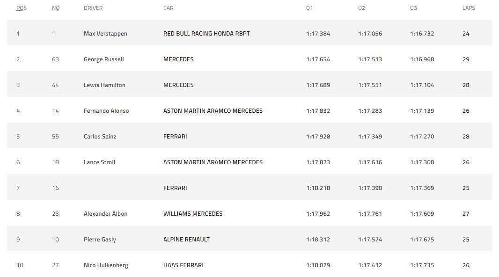This screenshot has height=277, width=499.
Task: Select Nico Hulkenberg driver name
Action: coord(106,265)
